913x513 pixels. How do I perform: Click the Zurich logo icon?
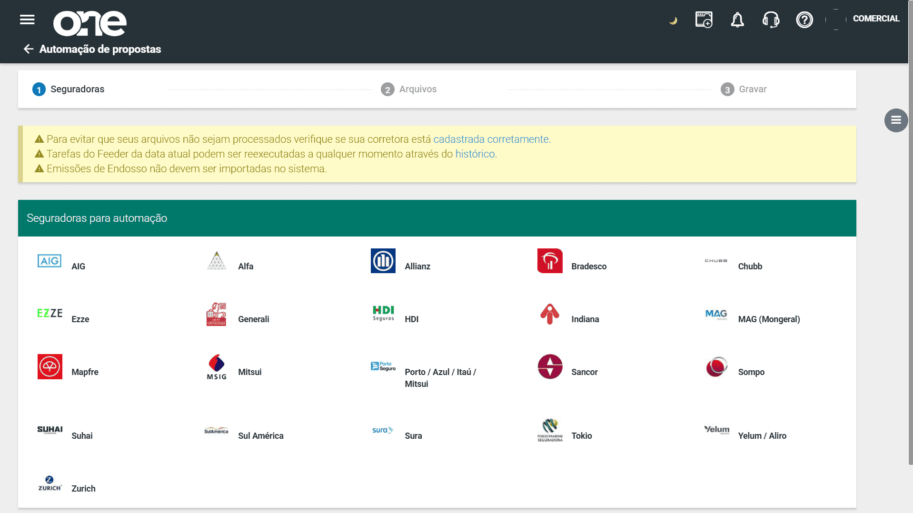pos(50,483)
